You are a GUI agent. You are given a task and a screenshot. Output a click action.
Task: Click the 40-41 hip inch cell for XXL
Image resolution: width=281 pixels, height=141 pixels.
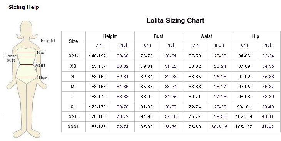point(268,117)
